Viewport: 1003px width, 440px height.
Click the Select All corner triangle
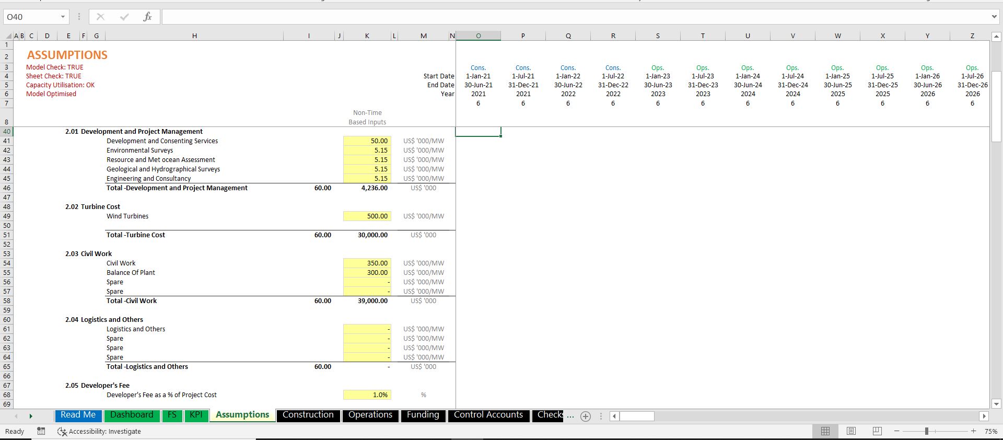(x=8, y=36)
